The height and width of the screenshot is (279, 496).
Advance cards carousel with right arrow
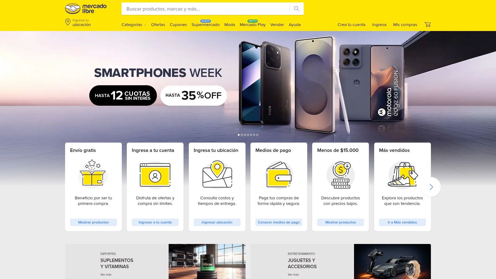431,187
